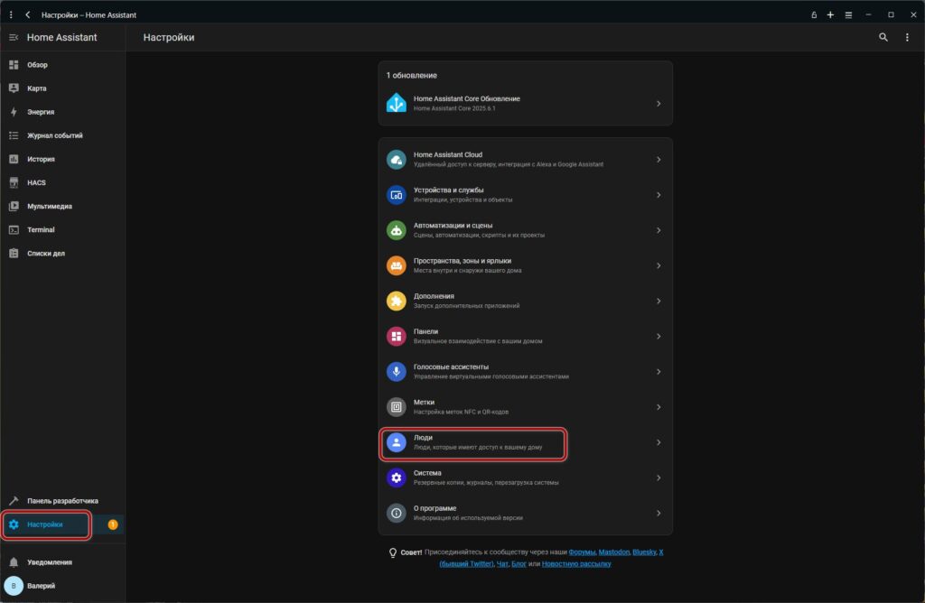Open Обзор in the sidebar
Viewport: 925px width, 603px height.
(x=37, y=65)
